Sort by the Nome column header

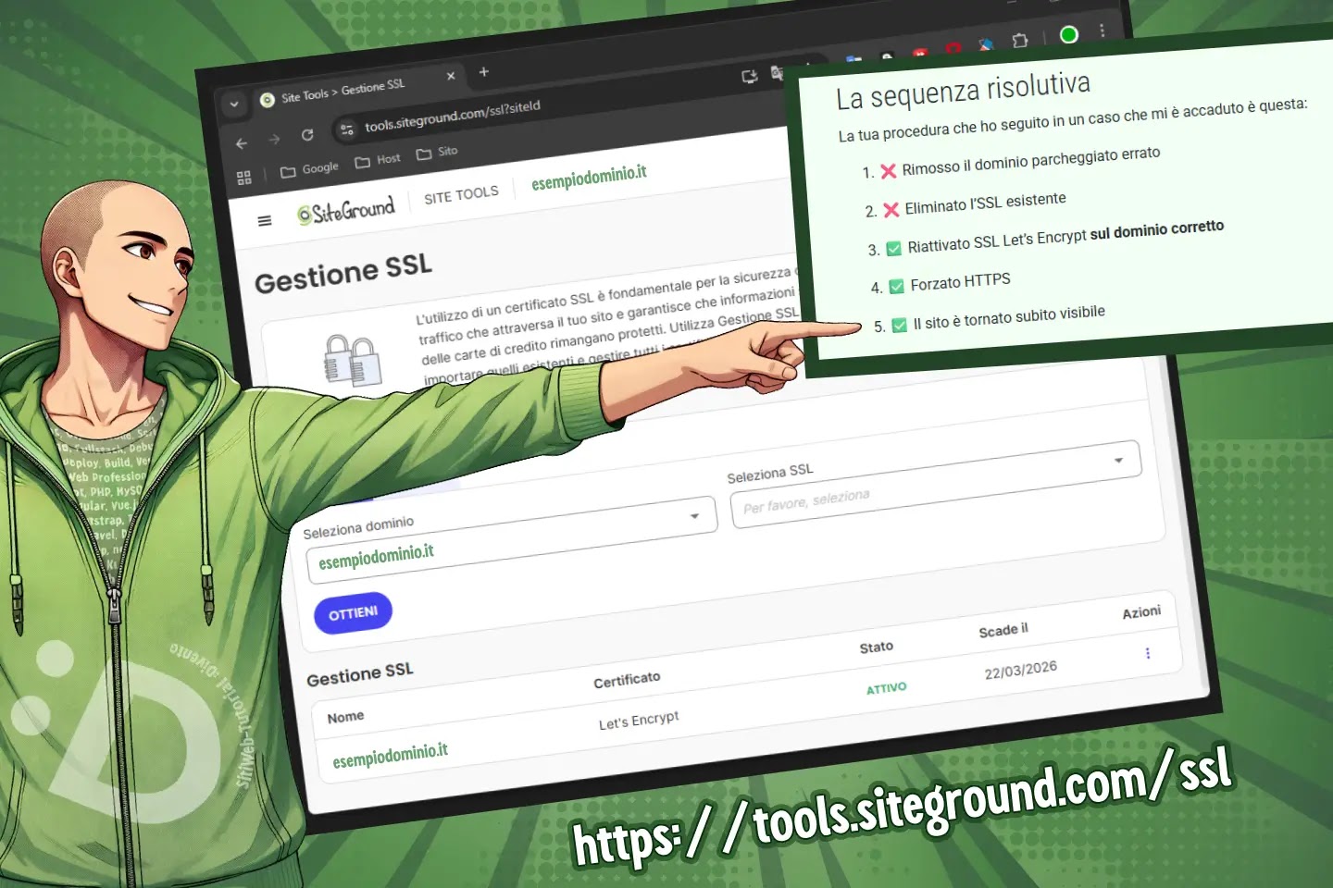345,717
